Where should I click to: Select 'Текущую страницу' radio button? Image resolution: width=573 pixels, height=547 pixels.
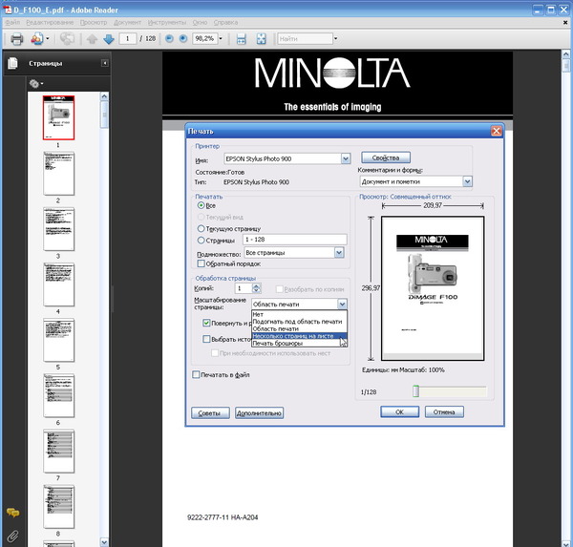point(201,229)
